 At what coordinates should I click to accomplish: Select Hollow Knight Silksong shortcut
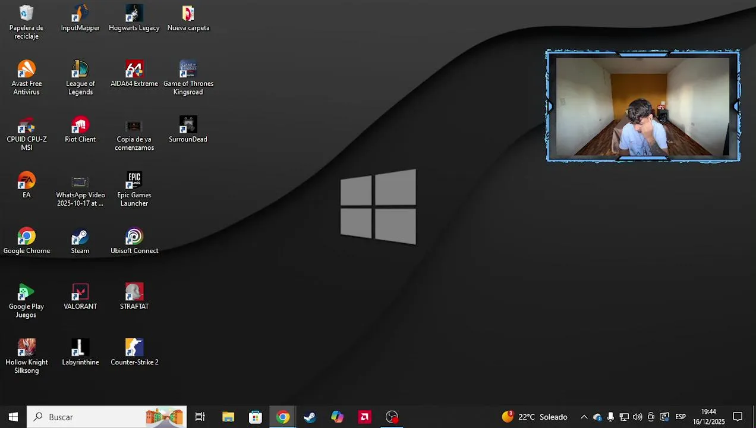(x=26, y=357)
